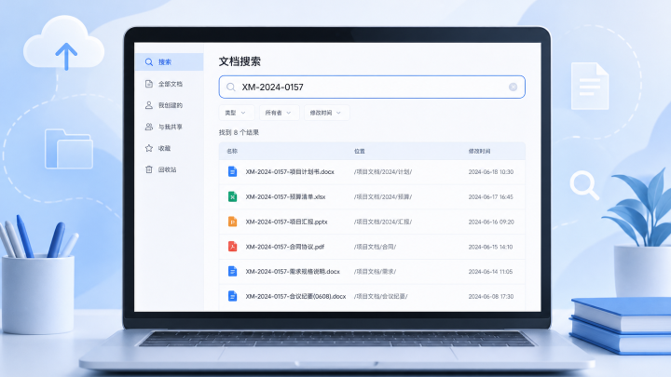
Task: Click the docx icon of 会议纪要(0608) file
Action: tap(232, 296)
